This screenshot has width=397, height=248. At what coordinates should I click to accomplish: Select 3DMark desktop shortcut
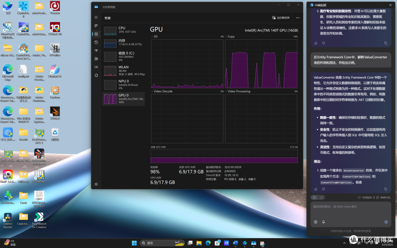click(55, 113)
